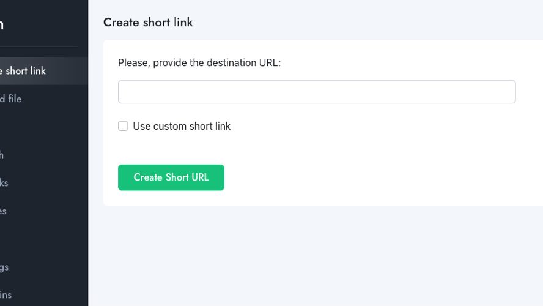Viewport: 543px width, 306px height.
Task: Click blank card space right of Create Short URL
Action: pos(381,177)
